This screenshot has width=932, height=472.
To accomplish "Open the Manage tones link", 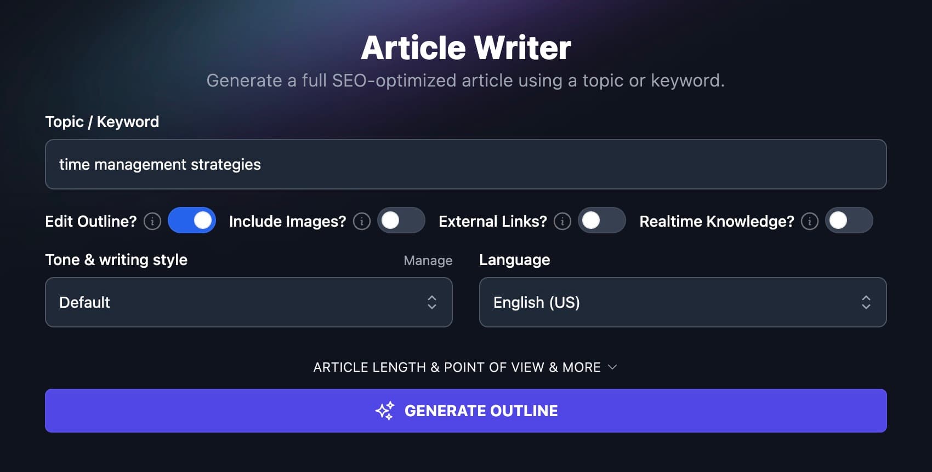I will 427,260.
